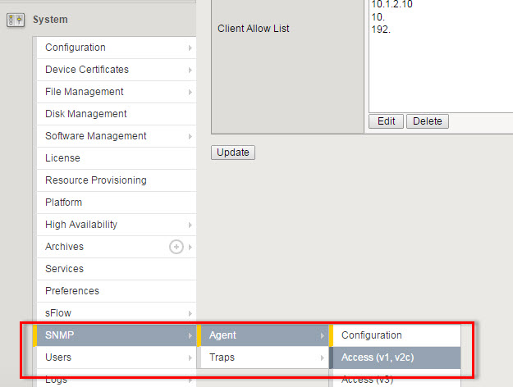Select Software Management menu entry

[96, 136]
